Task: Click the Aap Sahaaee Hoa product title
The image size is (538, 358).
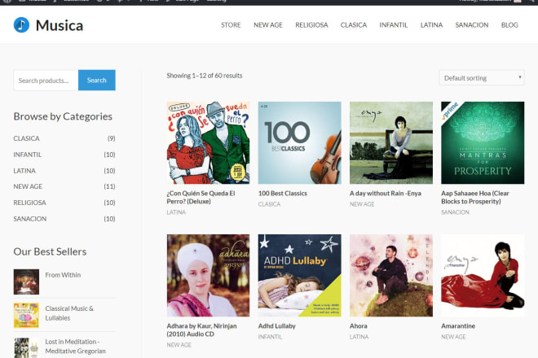Action: coord(475,198)
